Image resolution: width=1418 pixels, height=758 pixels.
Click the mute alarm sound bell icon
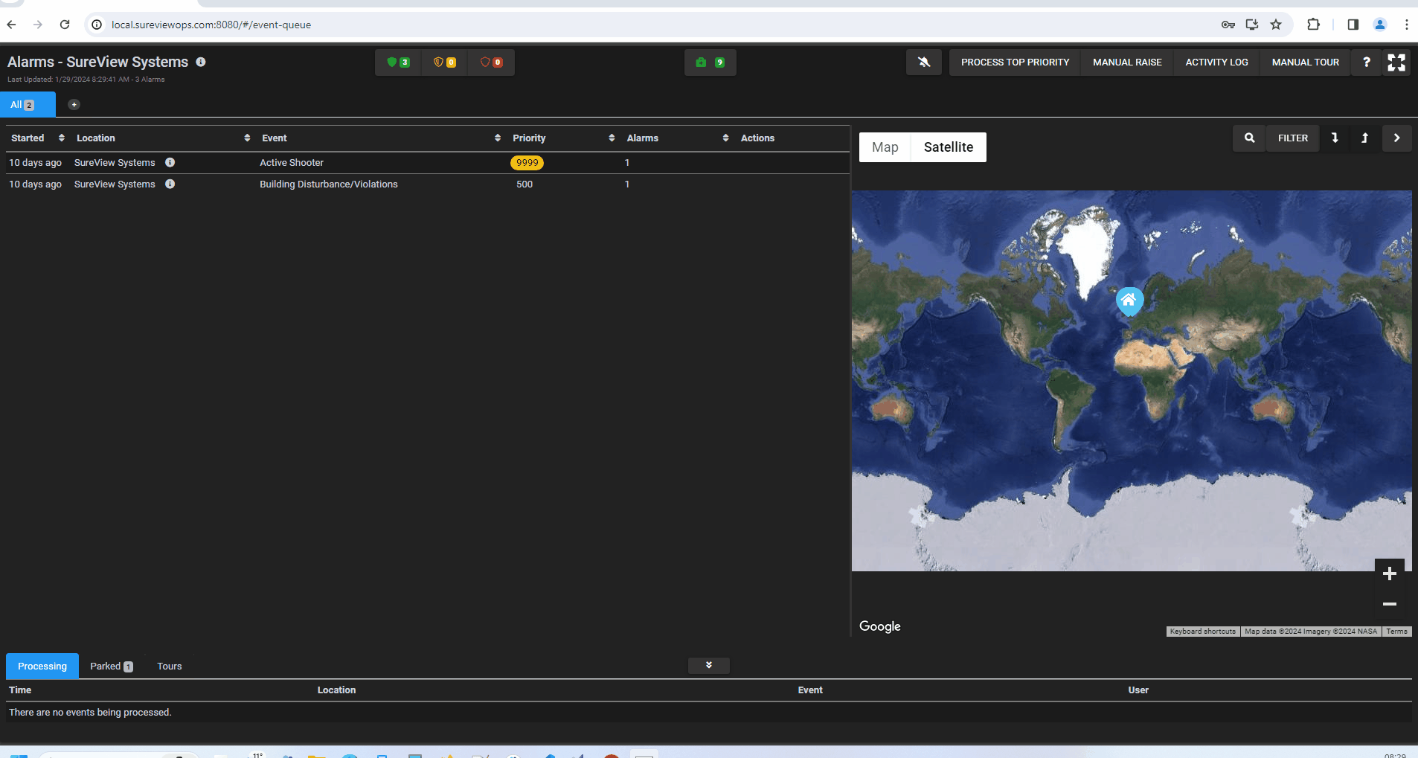point(924,62)
